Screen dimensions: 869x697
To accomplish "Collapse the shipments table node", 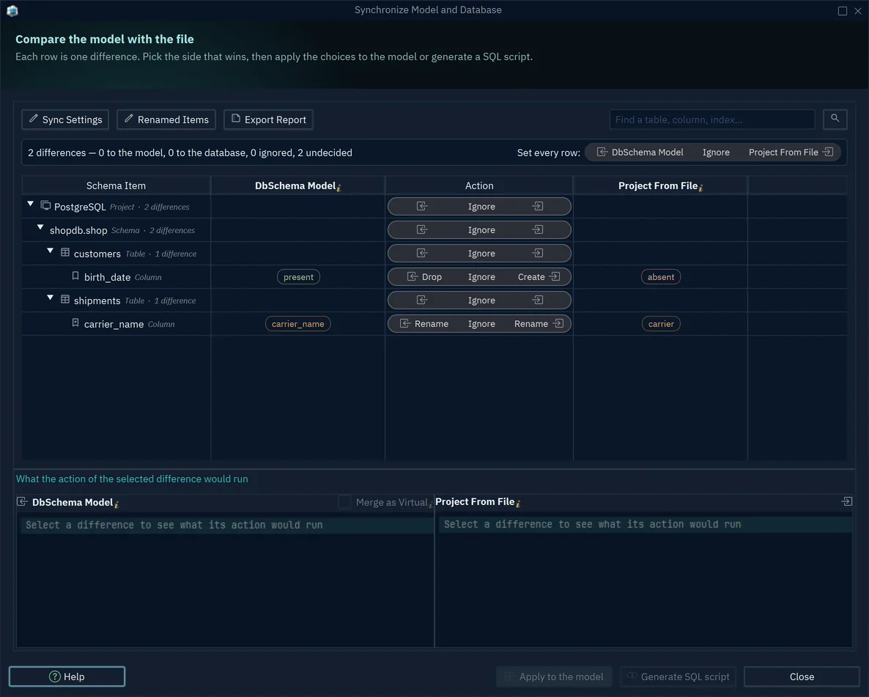I will (50, 298).
